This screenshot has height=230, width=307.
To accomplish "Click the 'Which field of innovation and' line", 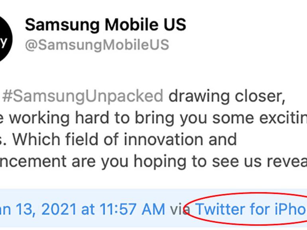I will (x=125, y=139).
